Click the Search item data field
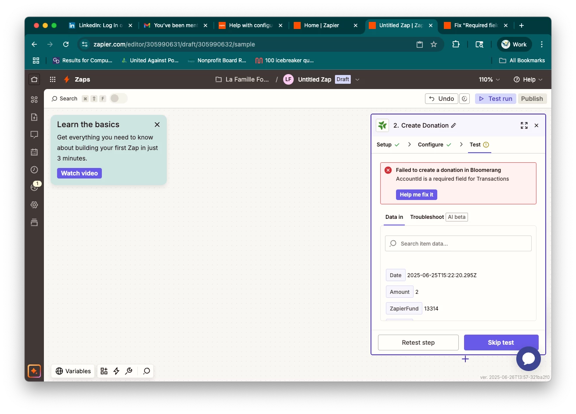 tap(458, 243)
